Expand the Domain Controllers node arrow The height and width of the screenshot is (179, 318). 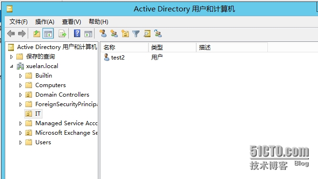coord(21,95)
